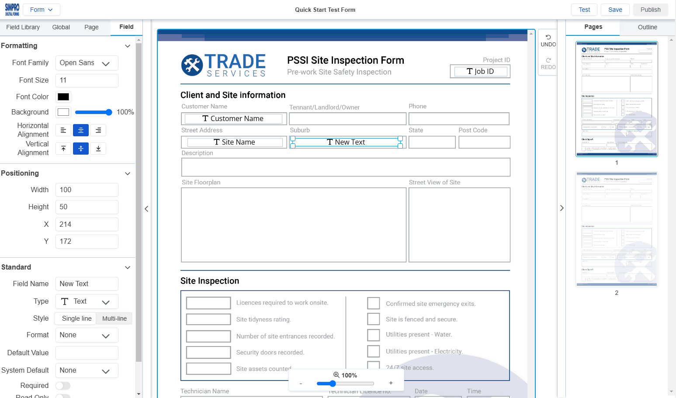
Task: Switch to the Field tab
Action: click(126, 27)
